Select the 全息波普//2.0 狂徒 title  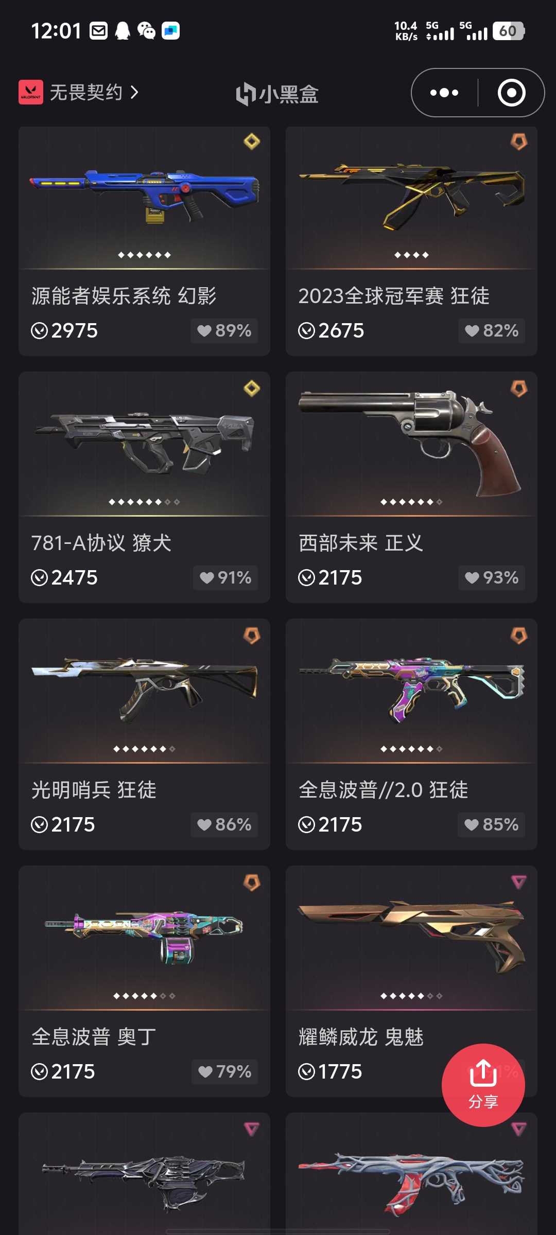click(383, 789)
